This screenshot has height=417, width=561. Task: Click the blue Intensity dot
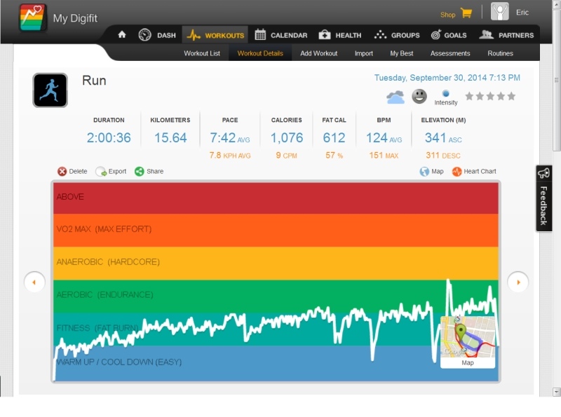(445, 94)
